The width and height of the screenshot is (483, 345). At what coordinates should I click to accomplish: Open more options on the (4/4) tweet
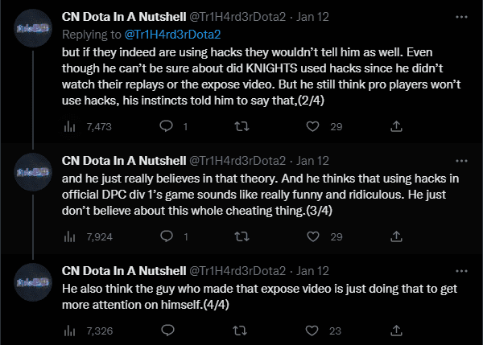tap(459, 271)
